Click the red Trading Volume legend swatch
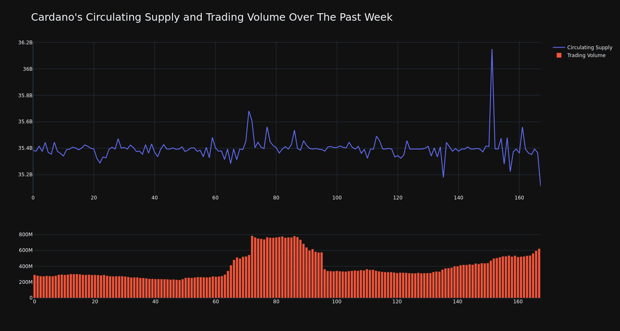 [559, 55]
